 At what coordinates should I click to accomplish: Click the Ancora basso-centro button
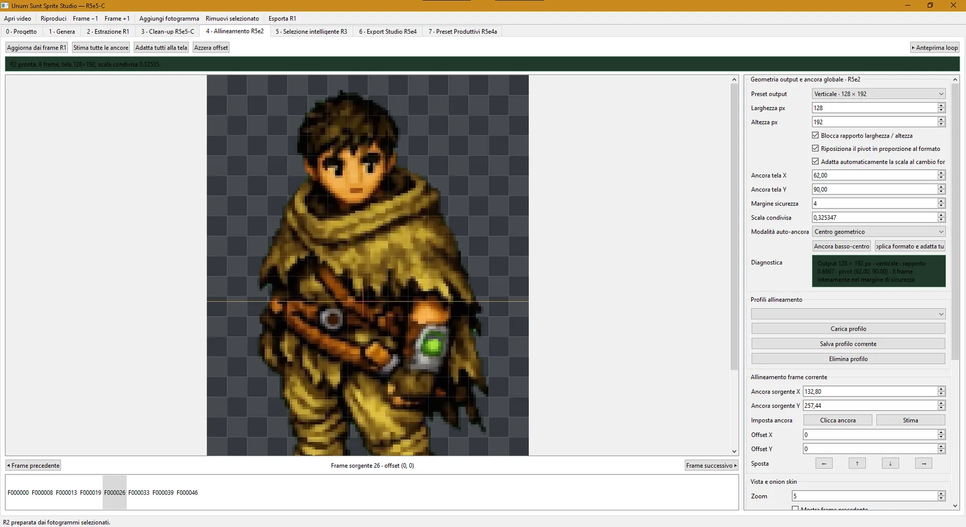(841, 246)
